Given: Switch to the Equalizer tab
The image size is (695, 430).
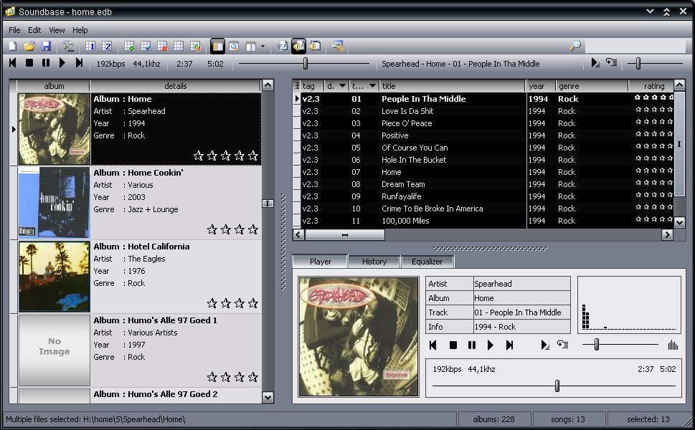Looking at the screenshot, I should (427, 262).
